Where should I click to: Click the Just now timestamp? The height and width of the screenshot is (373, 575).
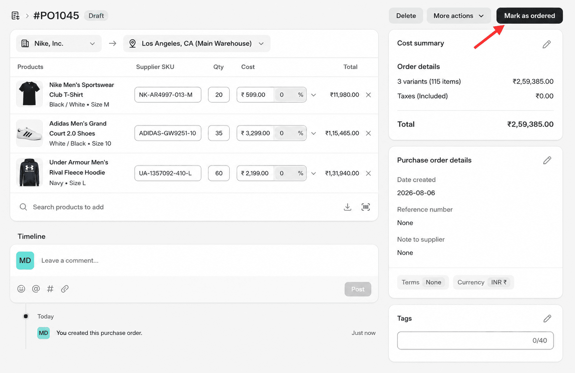(x=363, y=333)
